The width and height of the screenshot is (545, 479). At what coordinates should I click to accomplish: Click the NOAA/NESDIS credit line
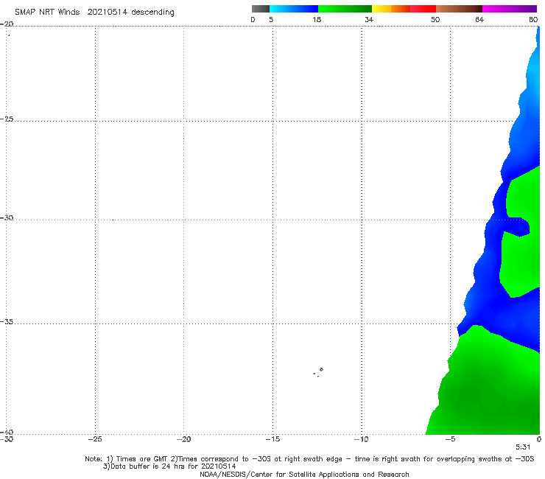point(304,475)
